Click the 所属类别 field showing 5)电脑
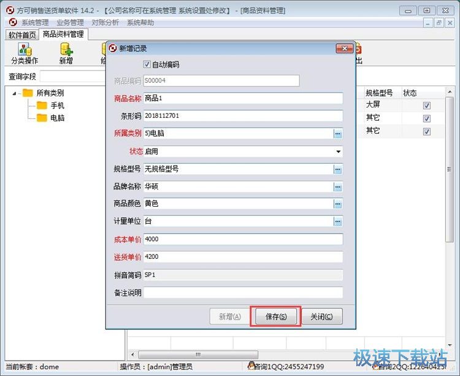Screen dimensions: 460x376 238,134
